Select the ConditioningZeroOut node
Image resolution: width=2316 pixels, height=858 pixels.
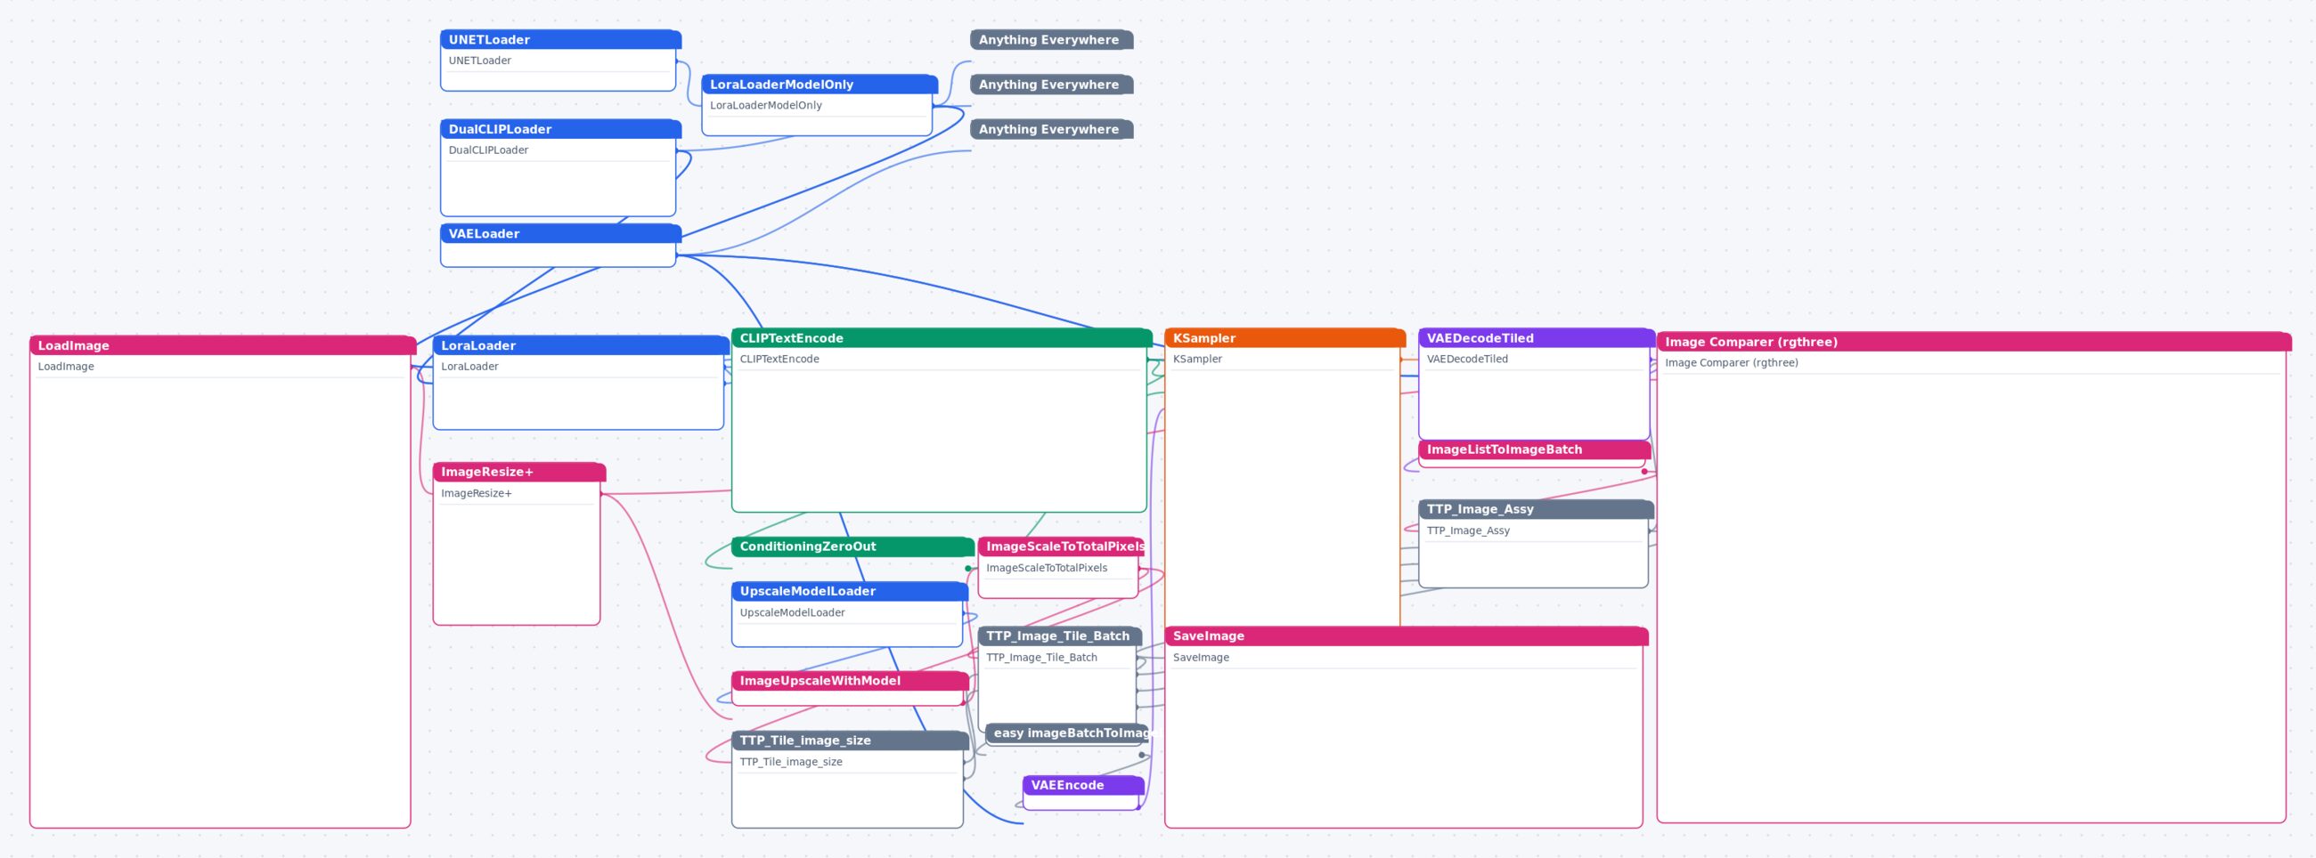852,547
